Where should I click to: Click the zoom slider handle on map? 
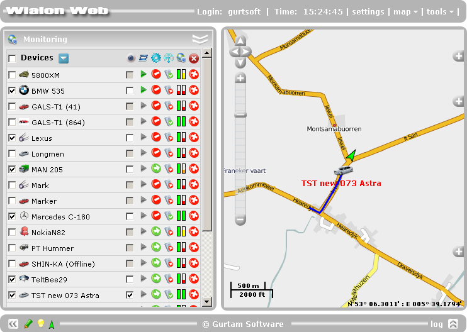click(240, 115)
